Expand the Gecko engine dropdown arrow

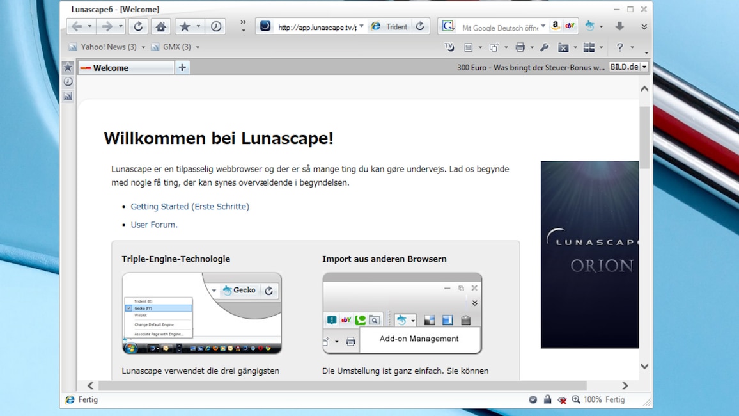click(601, 27)
